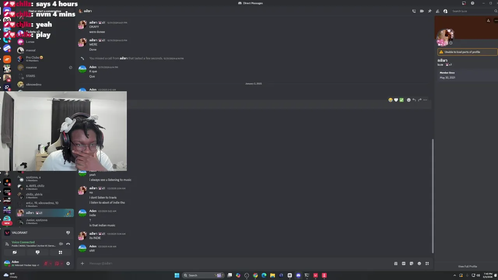498x280 pixels.
Task: Disconnect from the voice channel
Action: 68,244
